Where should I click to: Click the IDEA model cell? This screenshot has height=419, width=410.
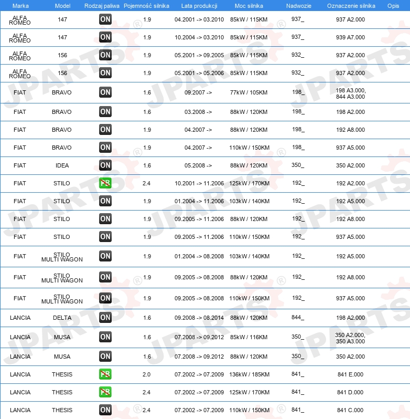point(62,166)
